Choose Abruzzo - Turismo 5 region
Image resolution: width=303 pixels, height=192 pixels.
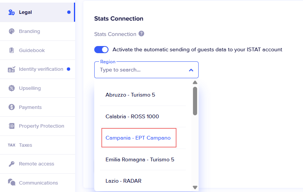click(x=130, y=95)
